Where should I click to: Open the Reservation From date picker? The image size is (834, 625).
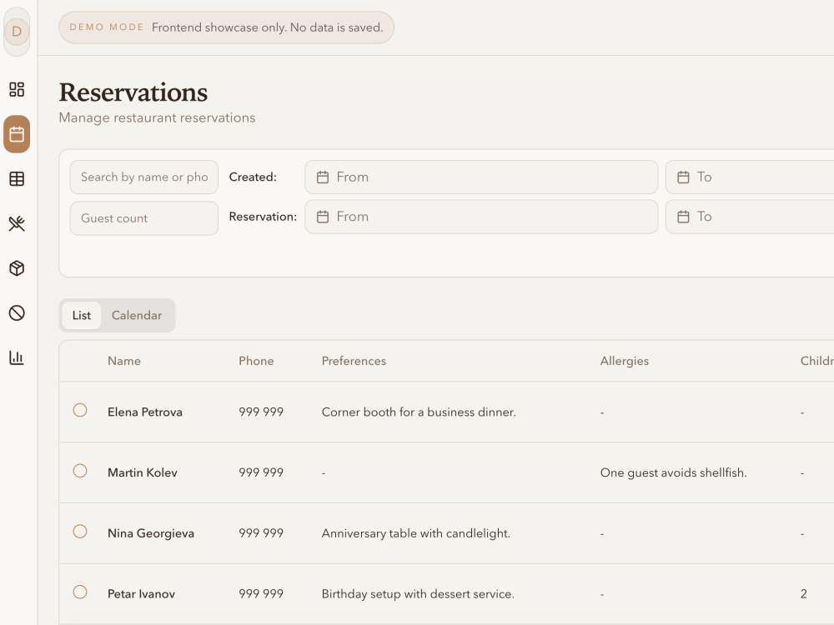point(481,217)
